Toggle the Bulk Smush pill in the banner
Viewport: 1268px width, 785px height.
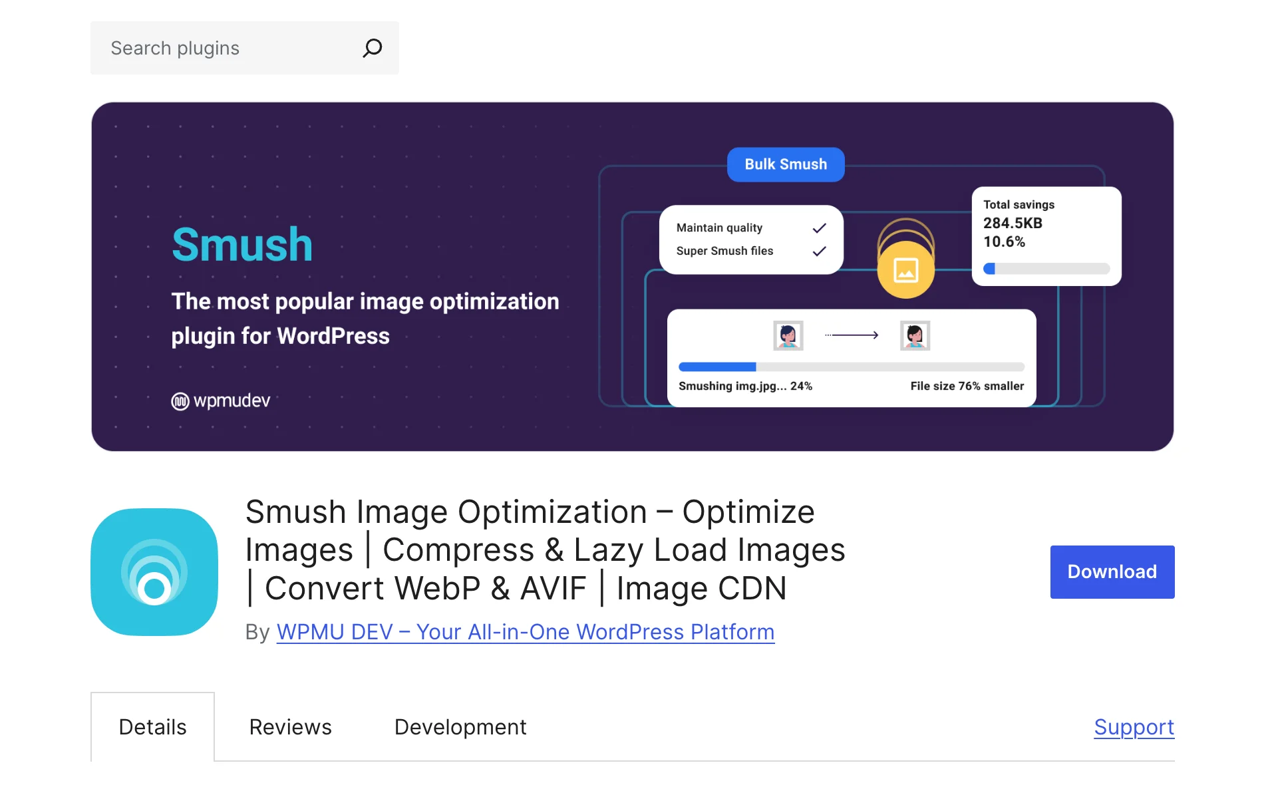coord(785,164)
